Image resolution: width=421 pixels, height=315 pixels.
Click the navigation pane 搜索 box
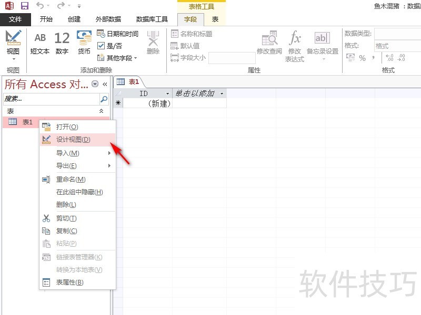(51, 99)
